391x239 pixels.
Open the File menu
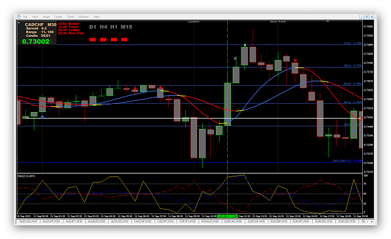(25, 17)
